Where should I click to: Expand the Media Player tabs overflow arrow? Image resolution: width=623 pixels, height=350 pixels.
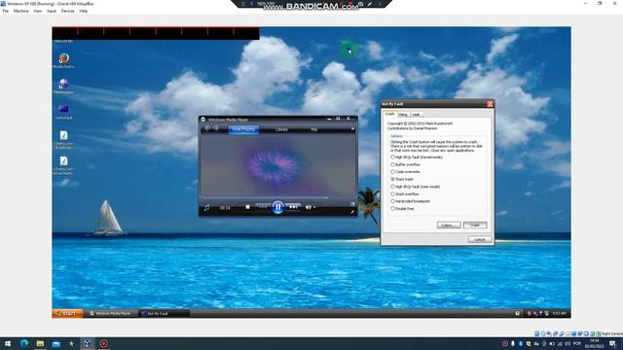352,129
